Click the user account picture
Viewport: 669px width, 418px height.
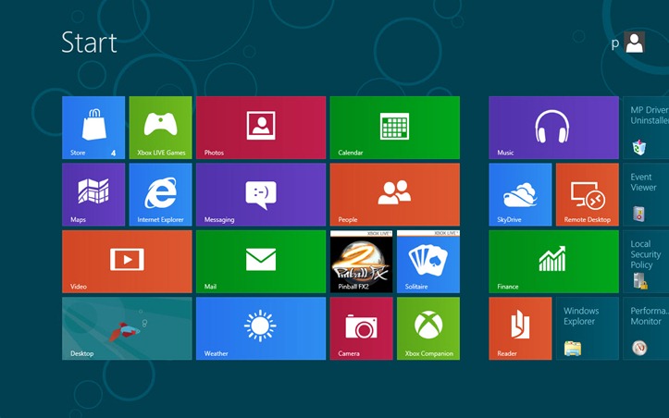635,43
